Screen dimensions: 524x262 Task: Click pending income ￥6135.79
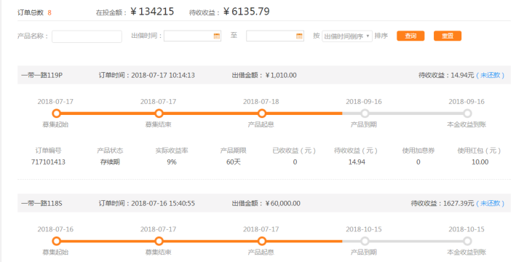tap(246, 12)
